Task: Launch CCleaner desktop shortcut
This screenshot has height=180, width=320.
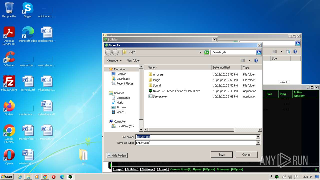Action: coord(9,59)
